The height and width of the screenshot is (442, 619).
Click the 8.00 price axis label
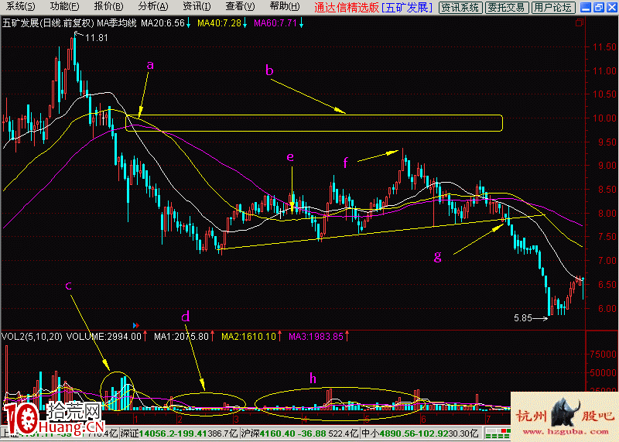pos(607,214)
